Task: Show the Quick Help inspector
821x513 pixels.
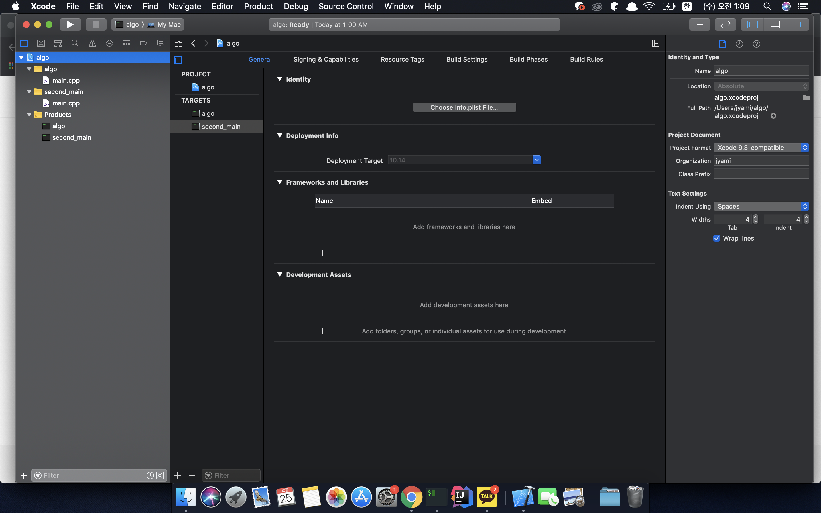Action: coord(756,44)
